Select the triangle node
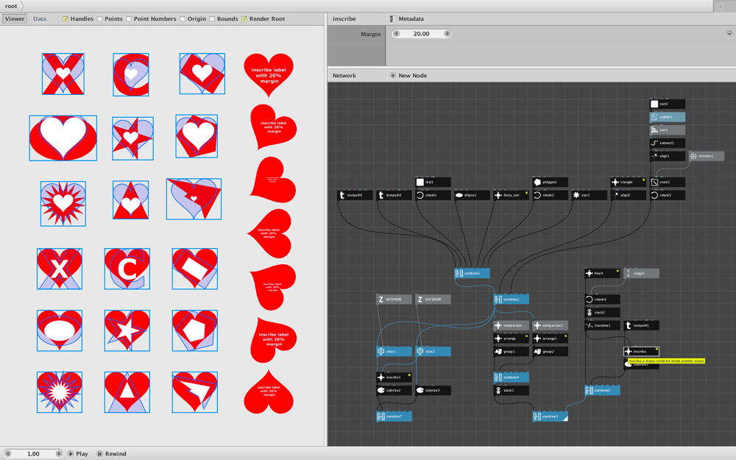The image size is (736, 460). (628, 182)
